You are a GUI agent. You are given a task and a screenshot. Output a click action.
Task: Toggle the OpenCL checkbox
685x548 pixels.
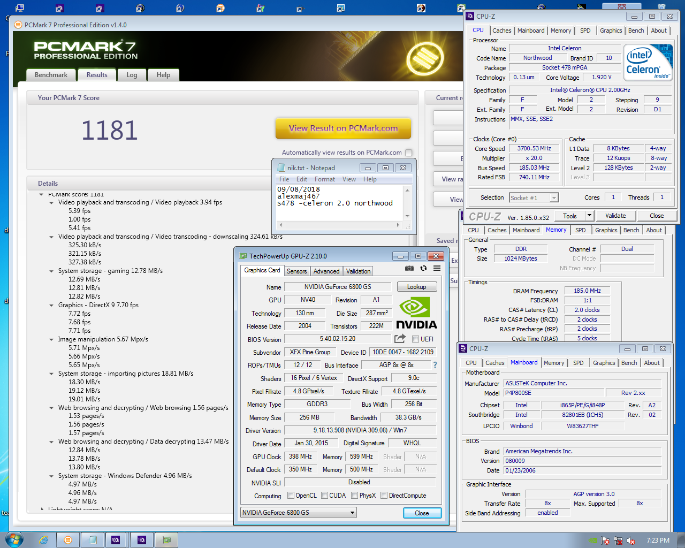[x=291, y=496]
